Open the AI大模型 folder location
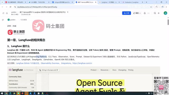The height and width of the screenshot is (95, 169). [15, 15]
